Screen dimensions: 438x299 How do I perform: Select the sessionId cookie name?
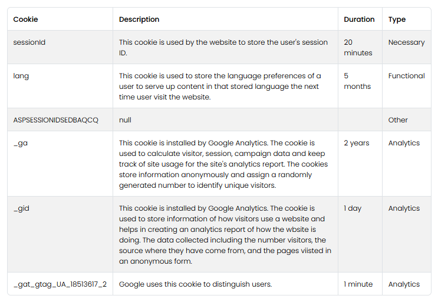29,42
